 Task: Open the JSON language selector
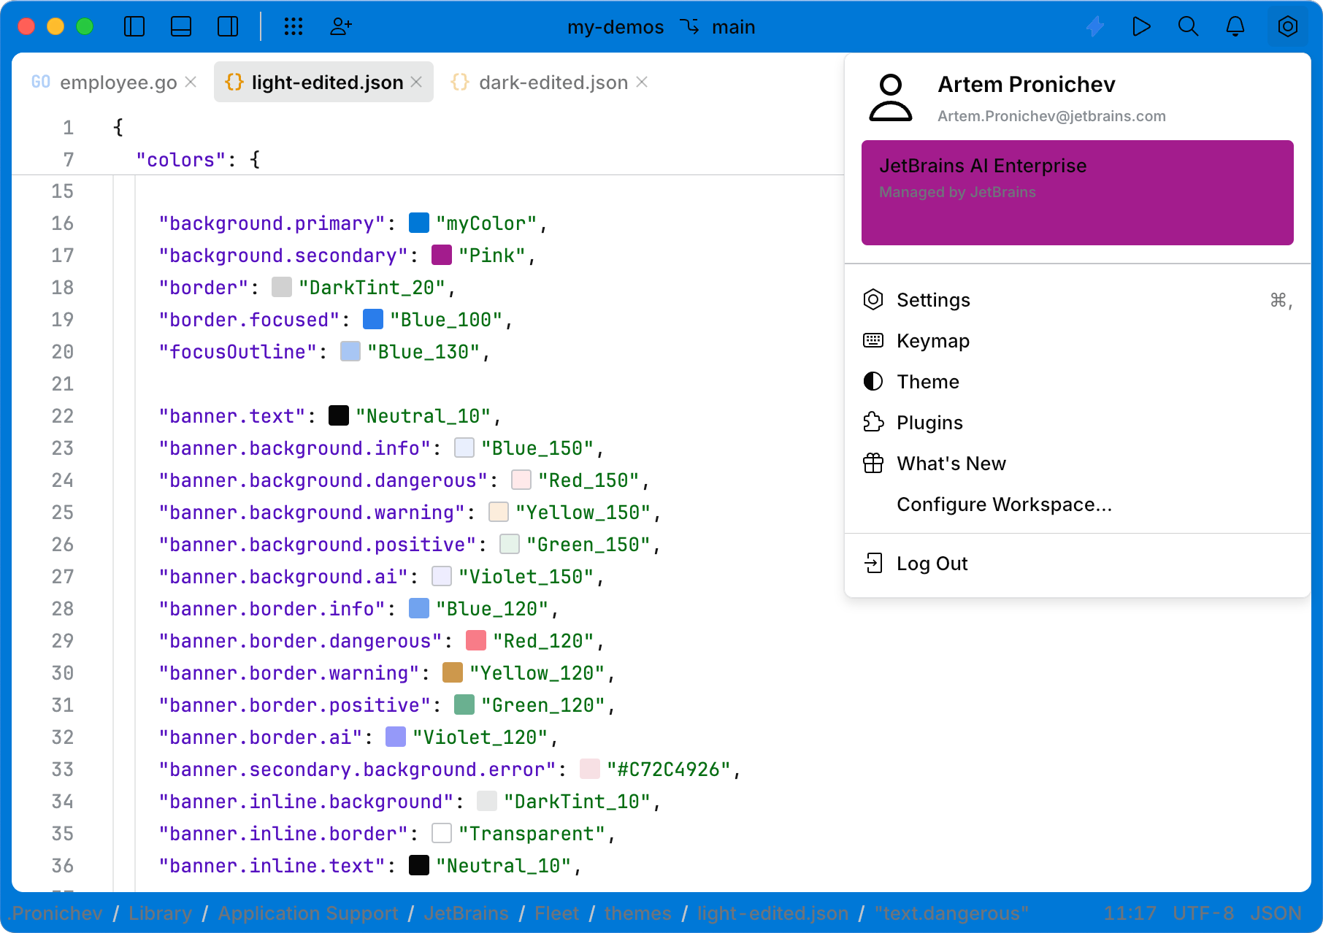1276,913
